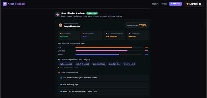The height and width of the screenshot is (98, 207).
Task: Click the crossed swords icon by Competition
Action: point(129,34)
